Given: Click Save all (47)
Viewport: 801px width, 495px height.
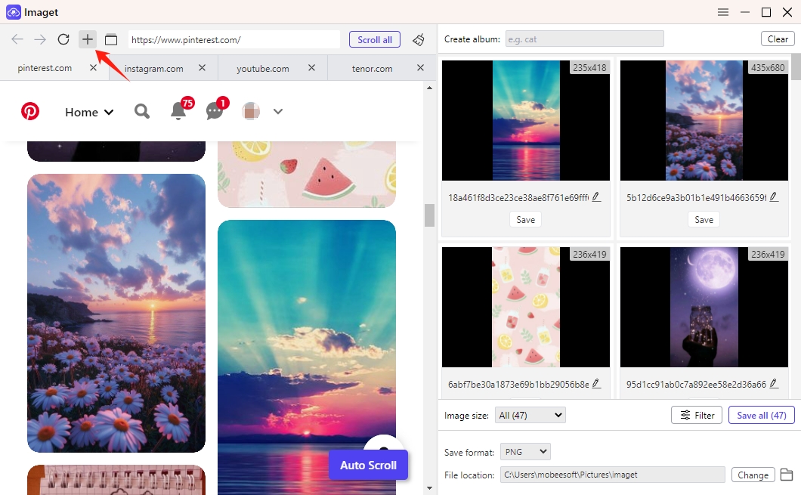Looking at the screenshot, I should pos(762,416).
